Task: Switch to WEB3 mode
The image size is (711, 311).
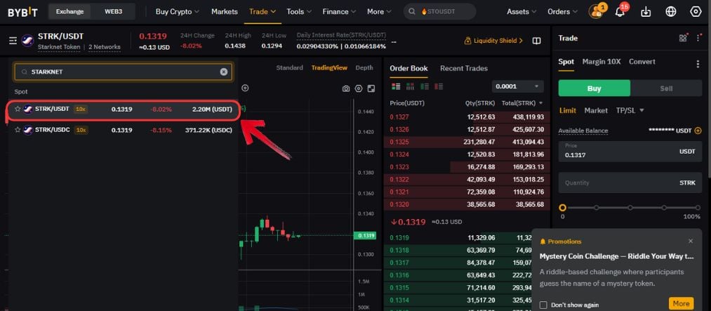Action: (x=113, y=12)
